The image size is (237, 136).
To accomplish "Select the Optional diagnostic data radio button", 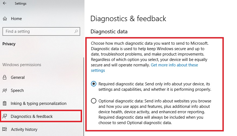I will click(x=94, y=101).
